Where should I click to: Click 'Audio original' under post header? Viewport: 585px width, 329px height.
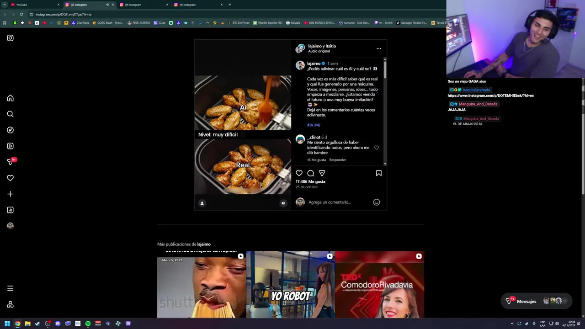pos(319,51)
